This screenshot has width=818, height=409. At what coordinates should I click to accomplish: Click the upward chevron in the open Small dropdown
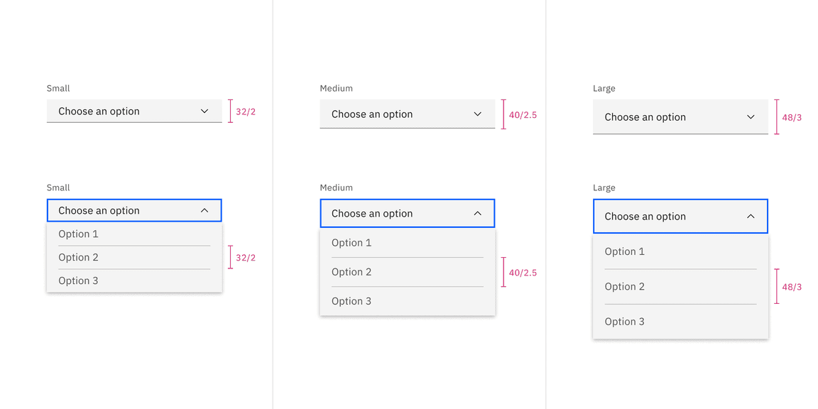click(204, 210)
